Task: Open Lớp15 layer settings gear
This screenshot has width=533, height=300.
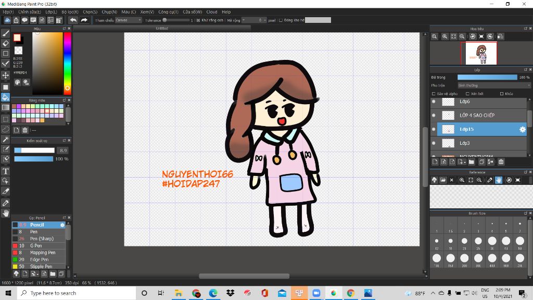Action: click(x=523, y=129)
